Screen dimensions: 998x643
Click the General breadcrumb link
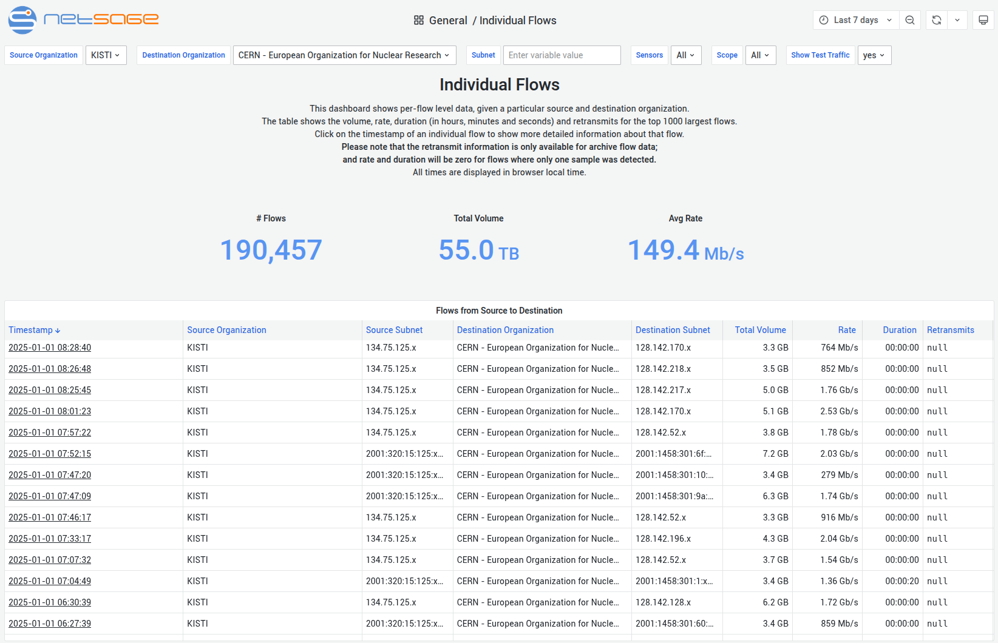click(x=448, y=21)
